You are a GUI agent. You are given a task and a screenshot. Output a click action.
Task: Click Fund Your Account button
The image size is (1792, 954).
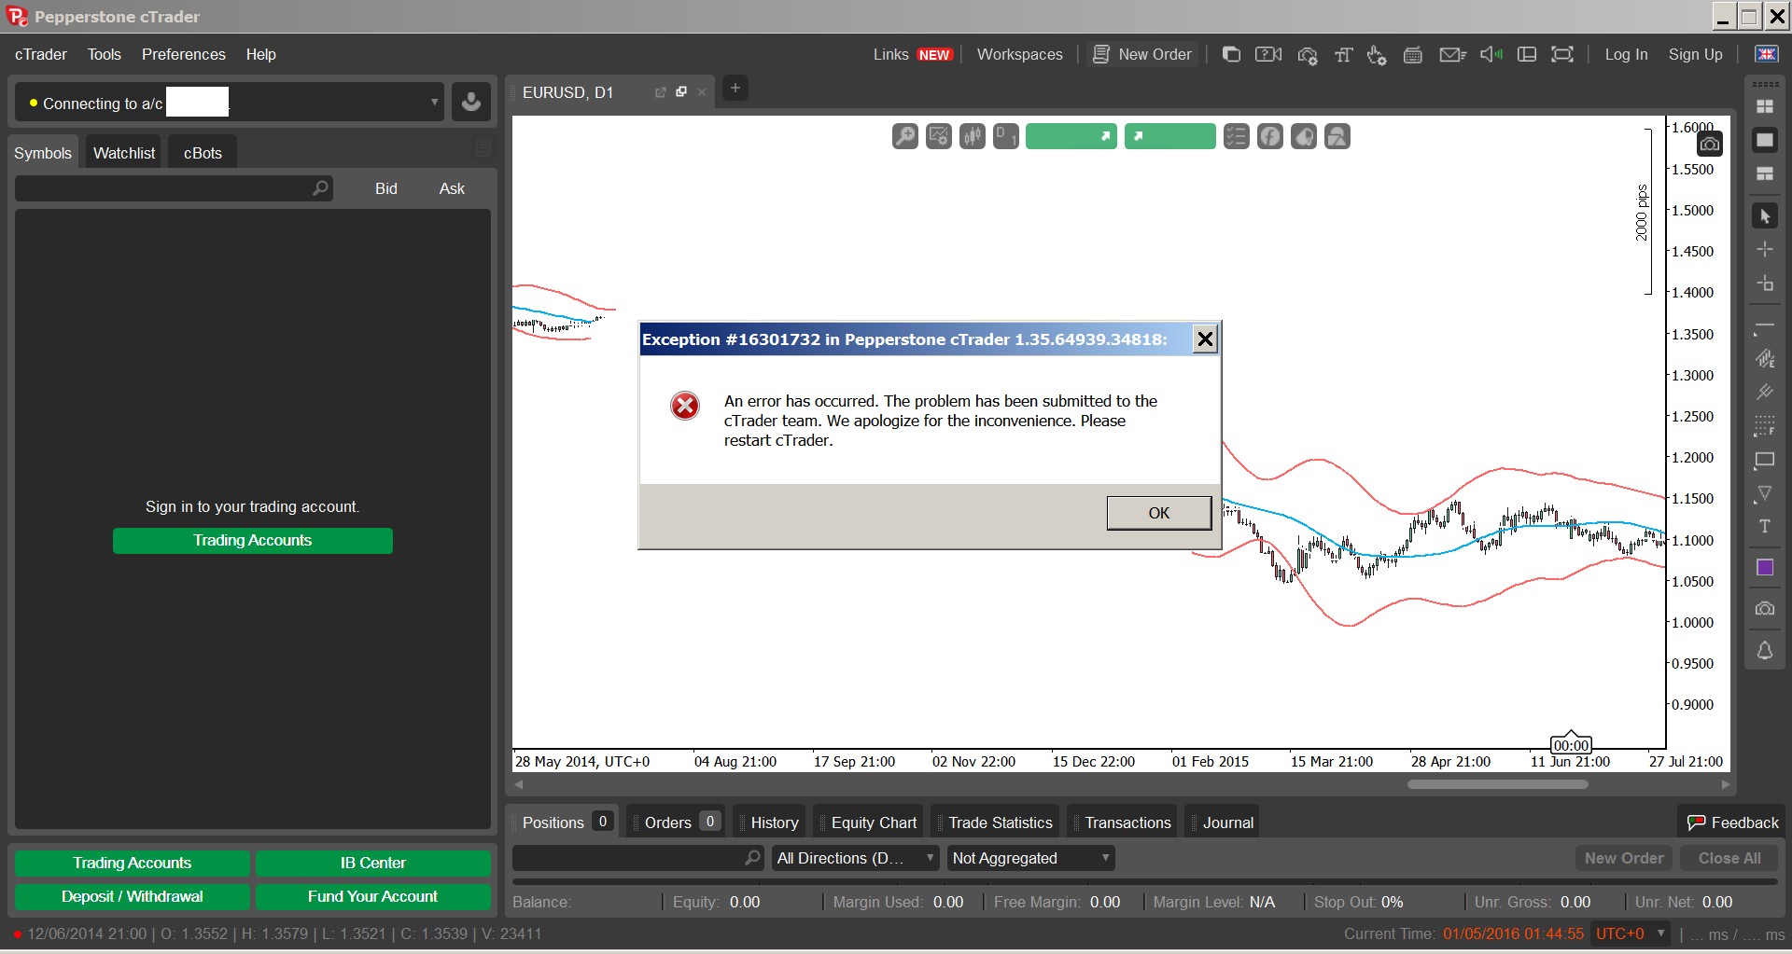click(373, 896)
